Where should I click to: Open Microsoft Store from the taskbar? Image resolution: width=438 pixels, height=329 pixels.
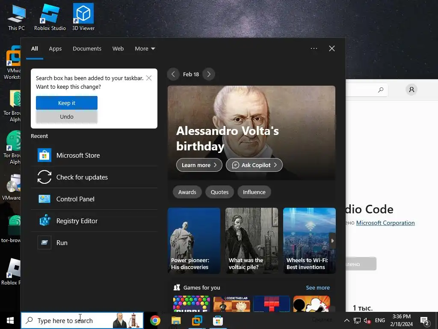tap(218, 320)
